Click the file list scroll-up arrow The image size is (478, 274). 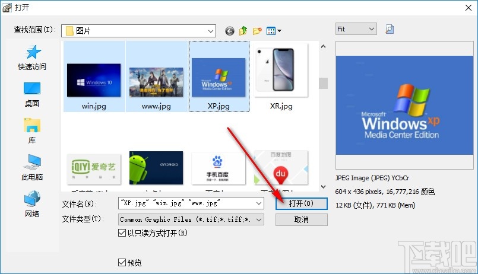323,47
